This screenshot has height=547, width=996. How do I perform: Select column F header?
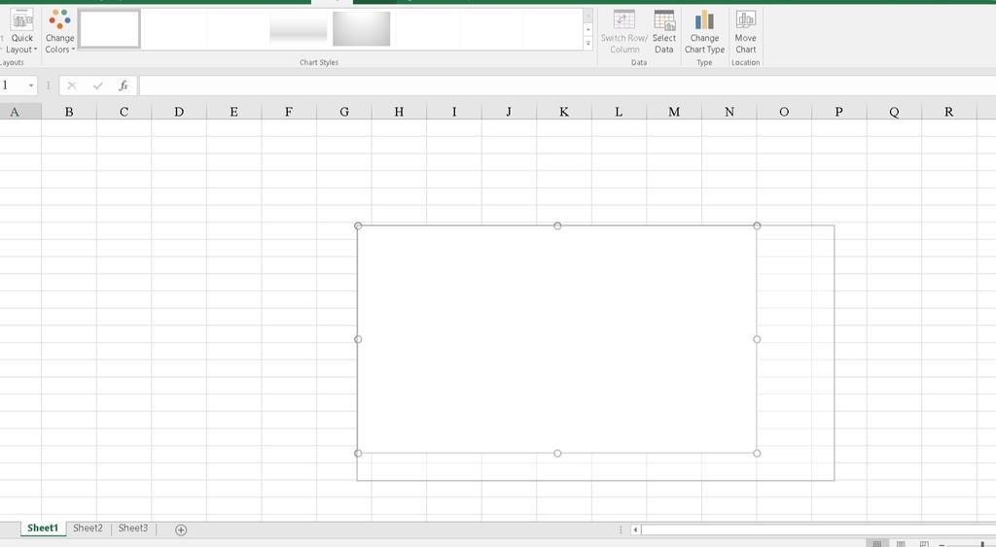click(289, 112)
